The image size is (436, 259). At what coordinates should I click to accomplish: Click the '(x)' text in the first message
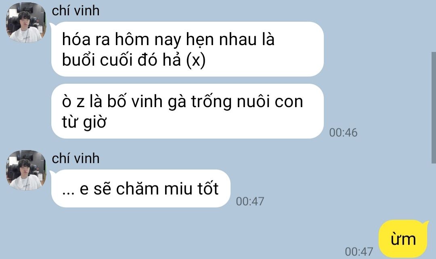(x=196, y=60)
